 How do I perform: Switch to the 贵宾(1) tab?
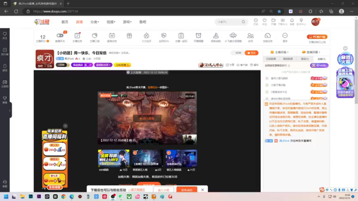(305, 59)
